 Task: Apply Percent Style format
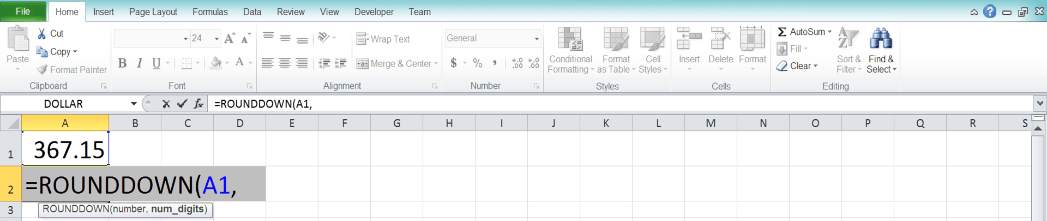(478, 63)
